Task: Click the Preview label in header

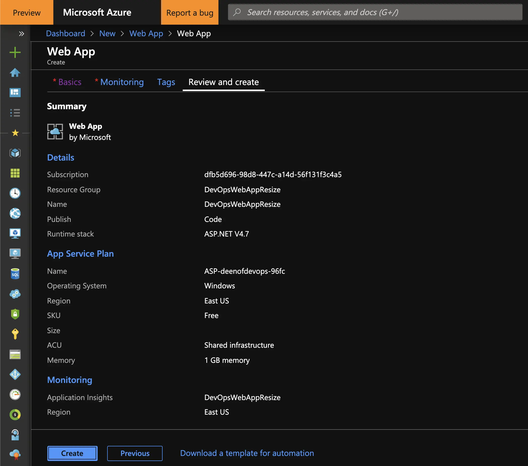Action: 27,12
